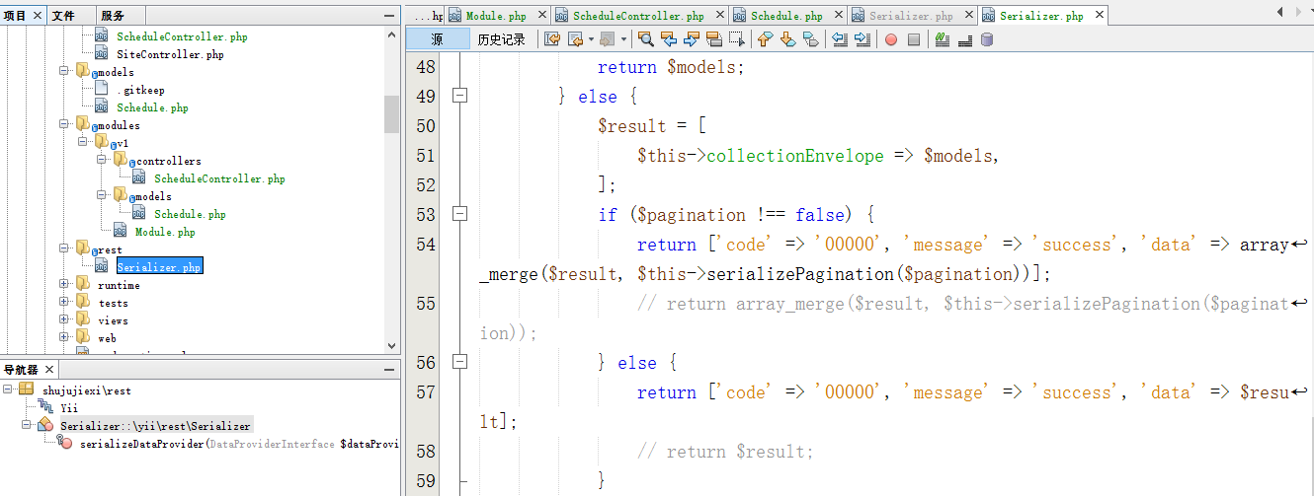Stop macro recording with the square icon
The height and width of the screenshot is (496, 1314).
914,39
